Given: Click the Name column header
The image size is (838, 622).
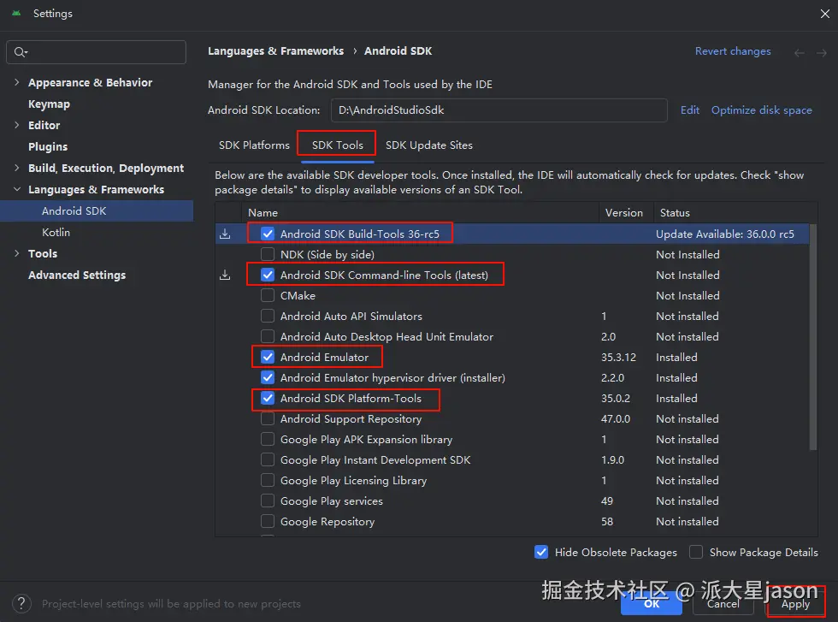Looking at the screenshot, I should tap(421, 213).
